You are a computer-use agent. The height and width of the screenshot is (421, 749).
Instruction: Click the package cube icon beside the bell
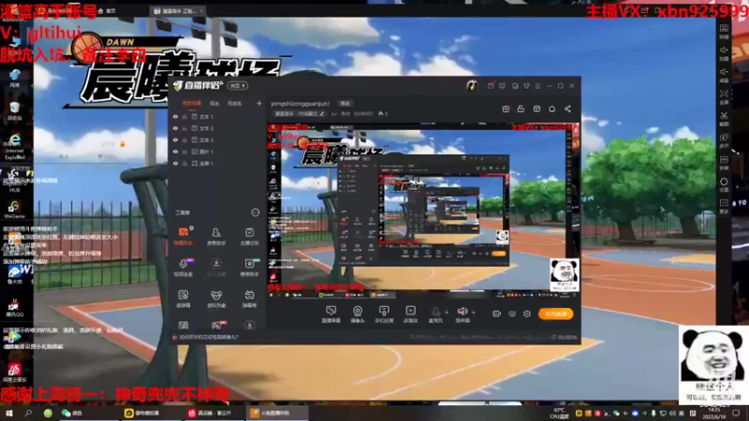536,109
